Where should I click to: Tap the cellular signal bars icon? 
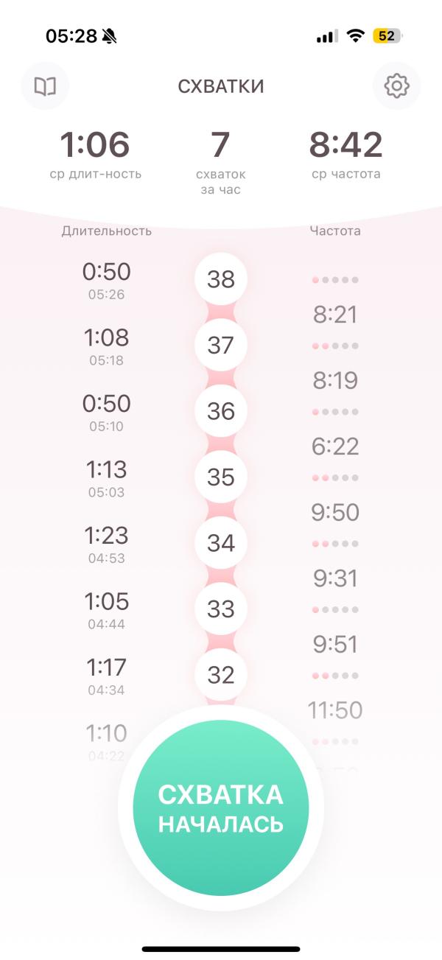(x=327, y=36)
